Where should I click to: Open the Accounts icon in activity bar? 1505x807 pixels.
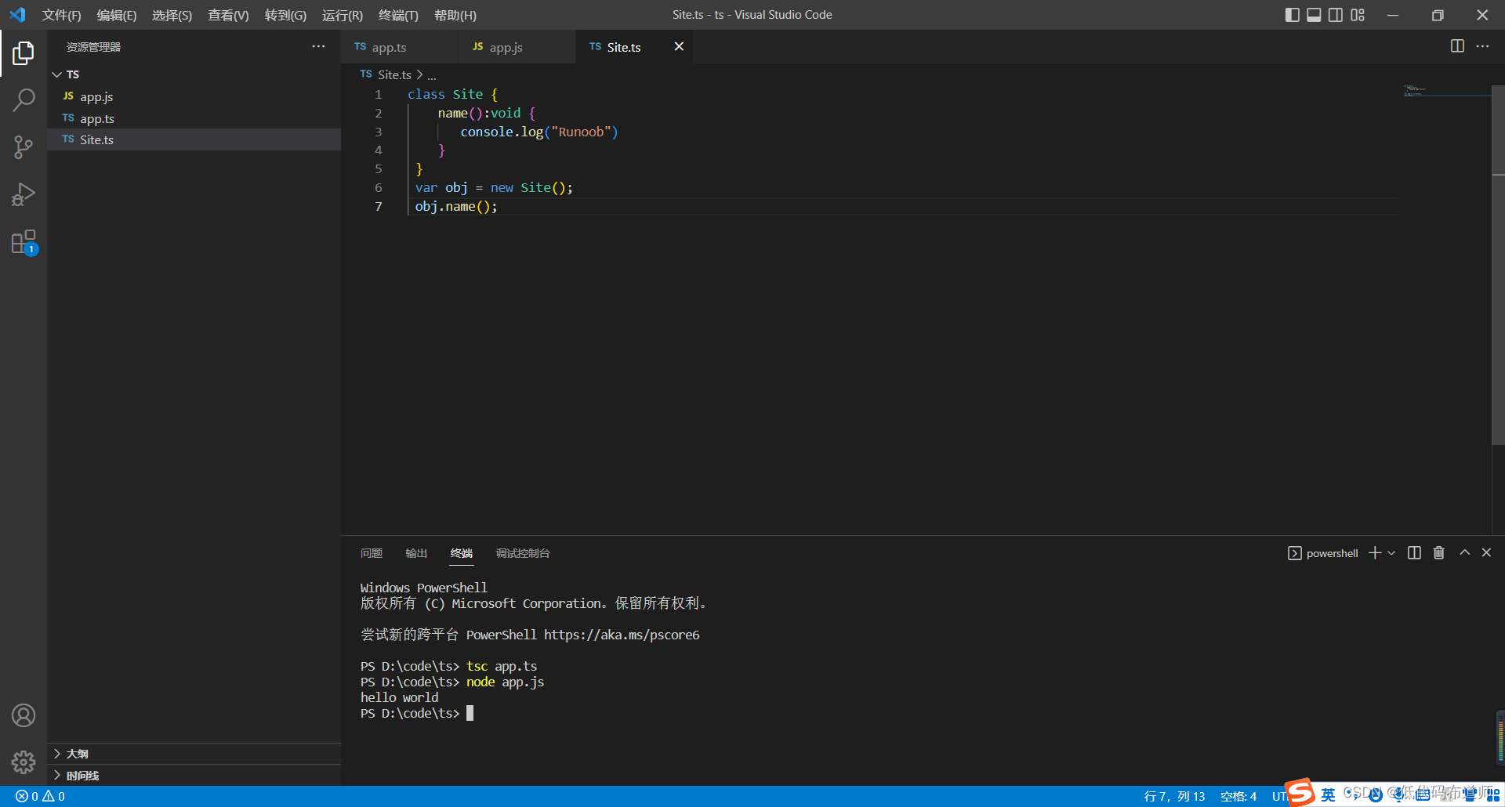[24, 715]
